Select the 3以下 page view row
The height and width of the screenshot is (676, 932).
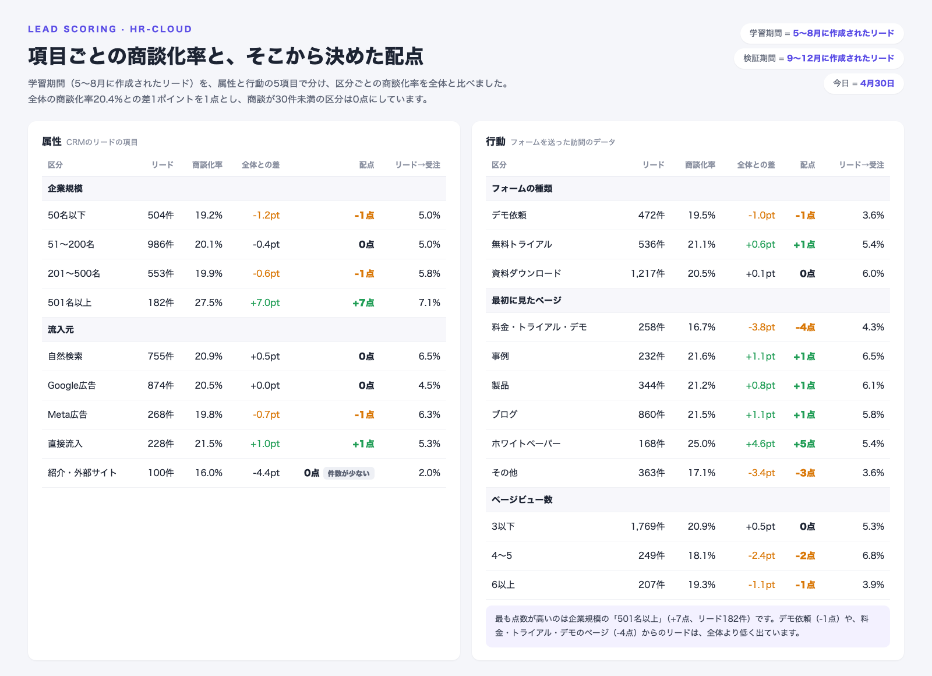[x=688, y=527]
